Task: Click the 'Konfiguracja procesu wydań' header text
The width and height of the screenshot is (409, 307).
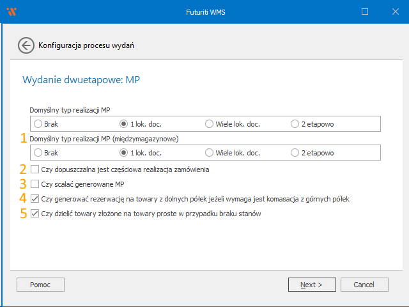Action: 86,45
